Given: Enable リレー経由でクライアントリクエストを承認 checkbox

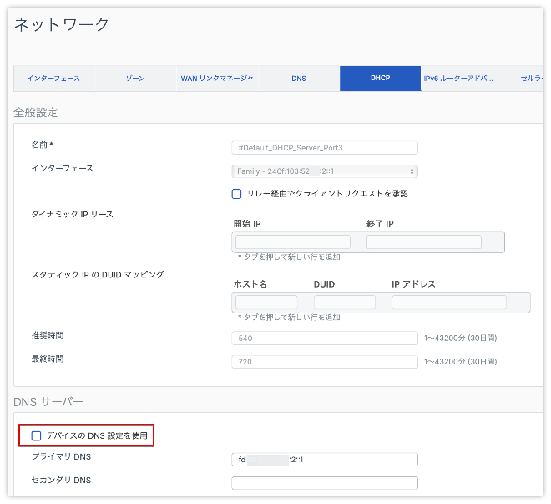Looking at the screenshot, I should (237, 194).
